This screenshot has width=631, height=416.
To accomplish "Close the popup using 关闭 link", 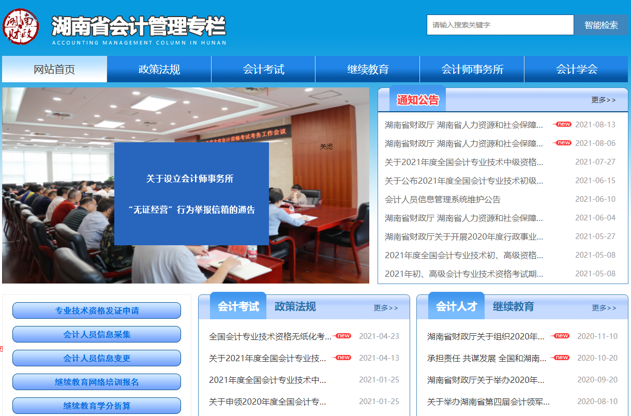I will (326, 147).
